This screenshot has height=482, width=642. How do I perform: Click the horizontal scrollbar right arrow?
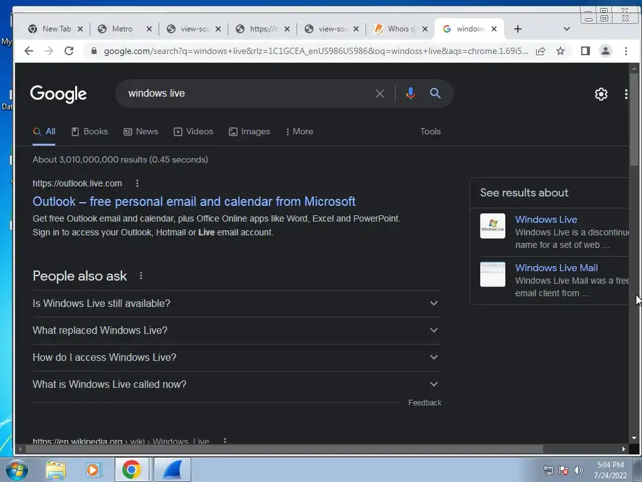tap(624, 449)
